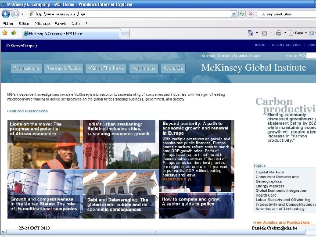
Task: Open the Edition menu
Action: [x=24, y=24]
